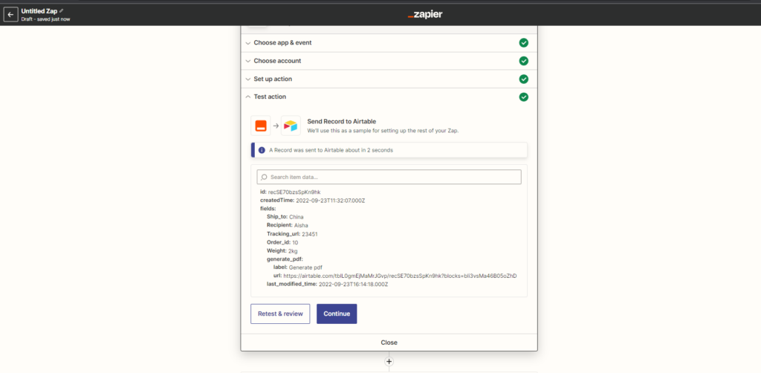
Task: Collapse the Test action section
Action: coord(389,97)
